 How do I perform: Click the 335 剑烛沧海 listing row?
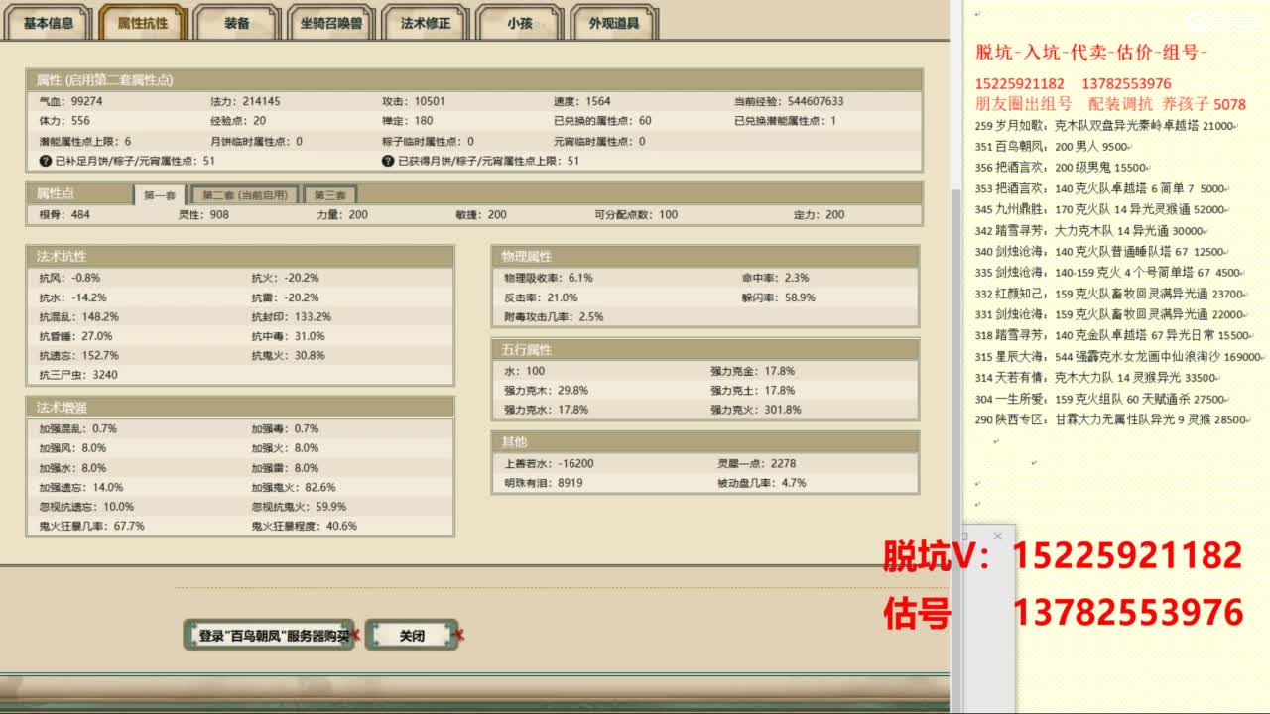1108,272
